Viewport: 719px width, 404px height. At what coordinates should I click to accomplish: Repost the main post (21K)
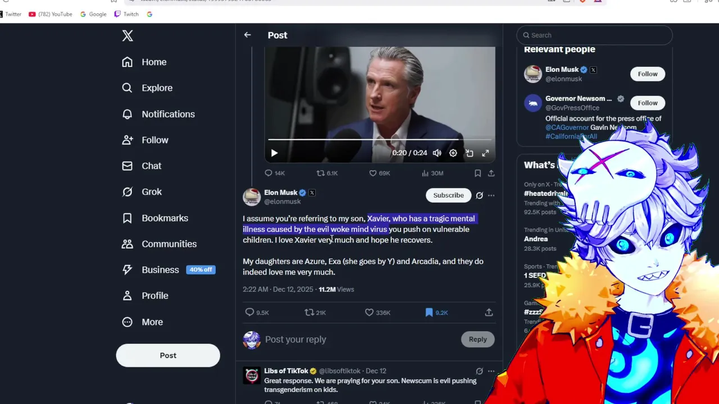pos(315,313)
